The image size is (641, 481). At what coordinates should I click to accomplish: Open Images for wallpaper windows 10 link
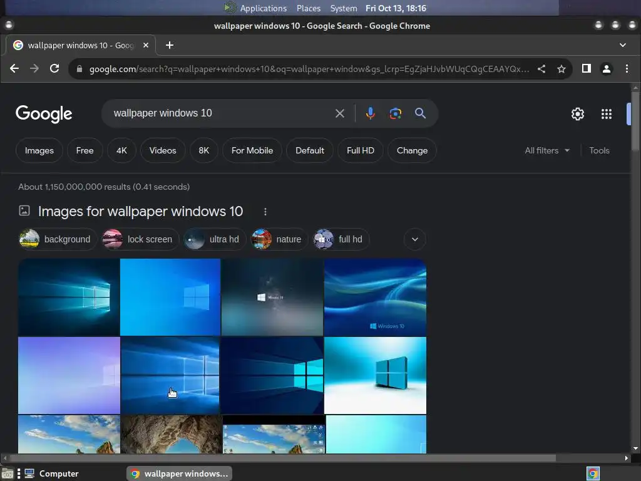(x=140, y=212)
